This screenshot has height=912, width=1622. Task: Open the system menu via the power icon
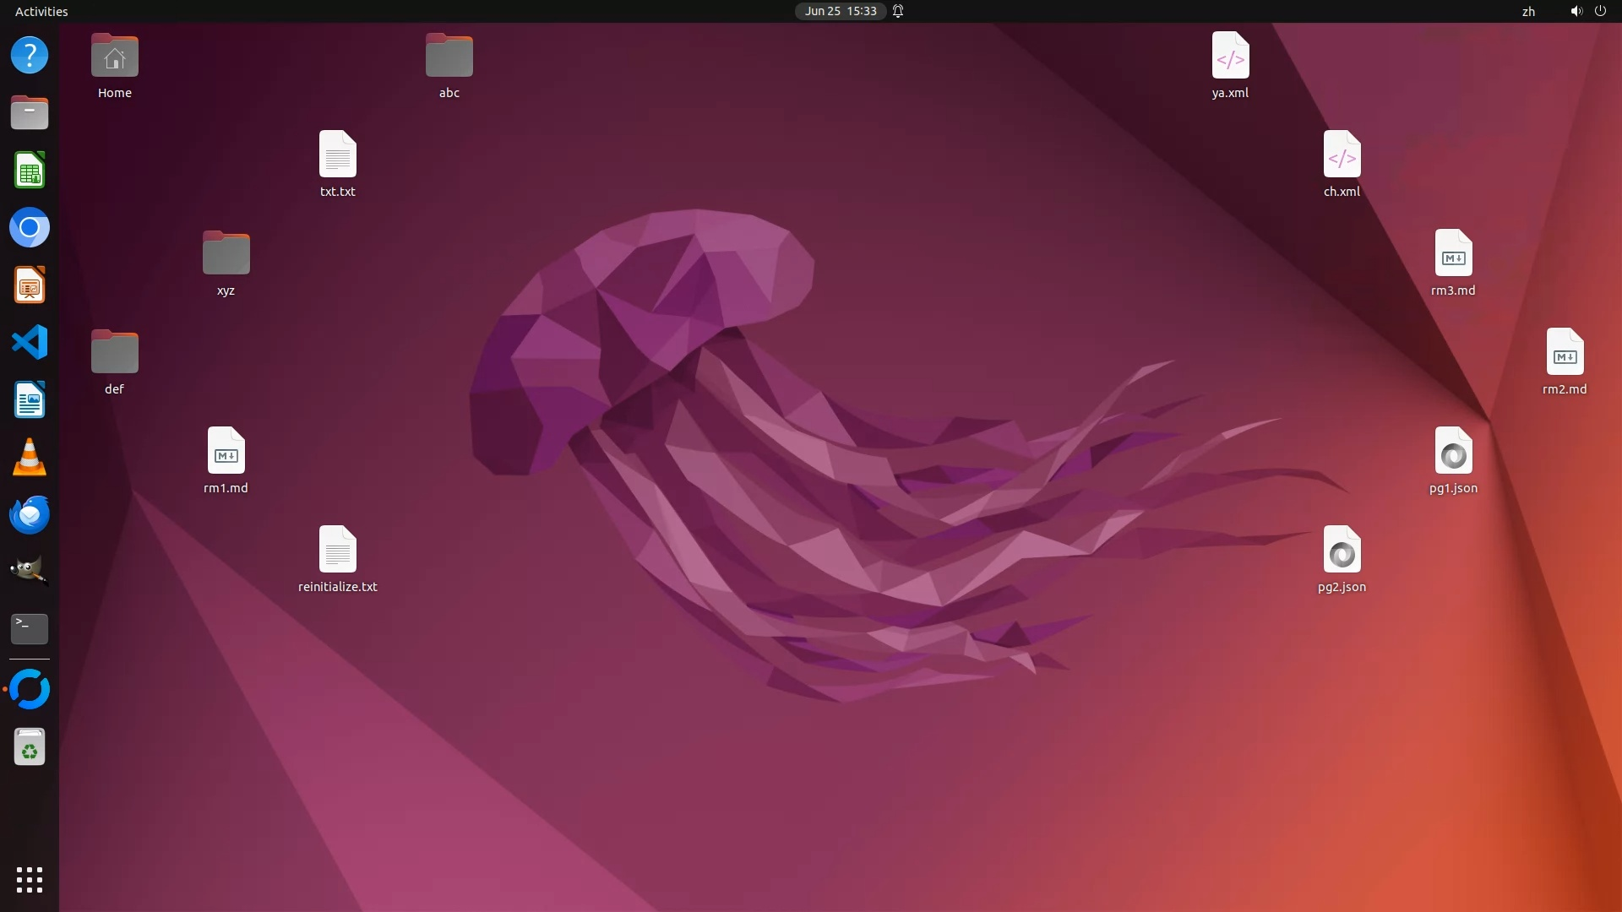[1600, 11]
